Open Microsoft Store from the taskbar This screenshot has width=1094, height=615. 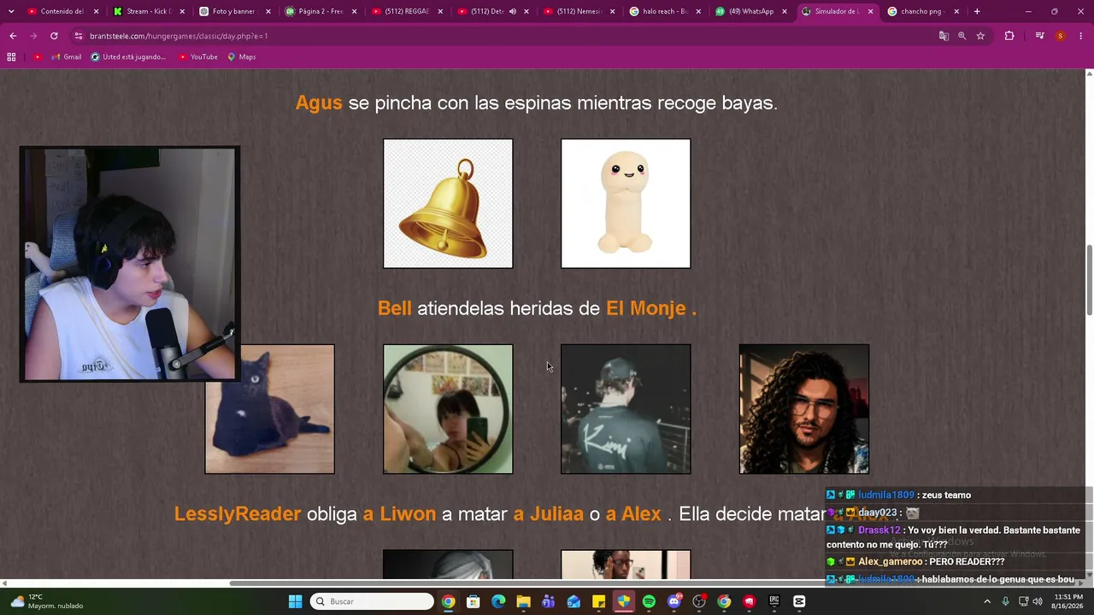pos(473,601)
